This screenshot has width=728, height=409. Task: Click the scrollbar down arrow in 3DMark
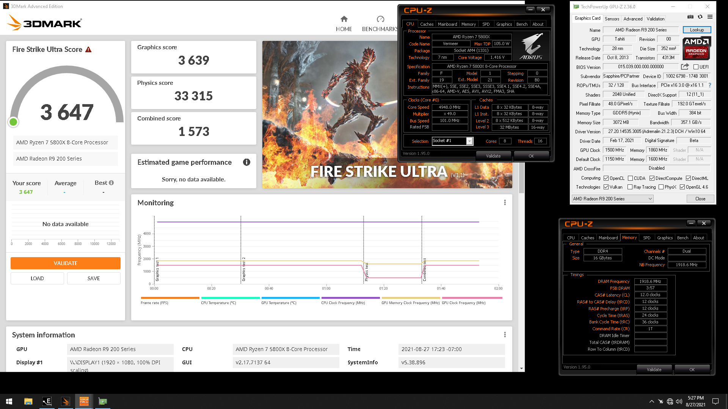pyautogui.click(x=522, y=368)
